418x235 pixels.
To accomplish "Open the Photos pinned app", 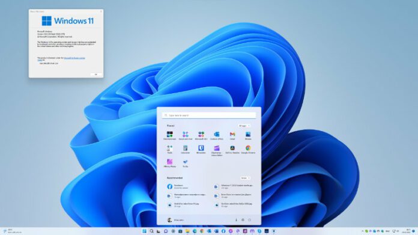I will click(x=248, y=135).
